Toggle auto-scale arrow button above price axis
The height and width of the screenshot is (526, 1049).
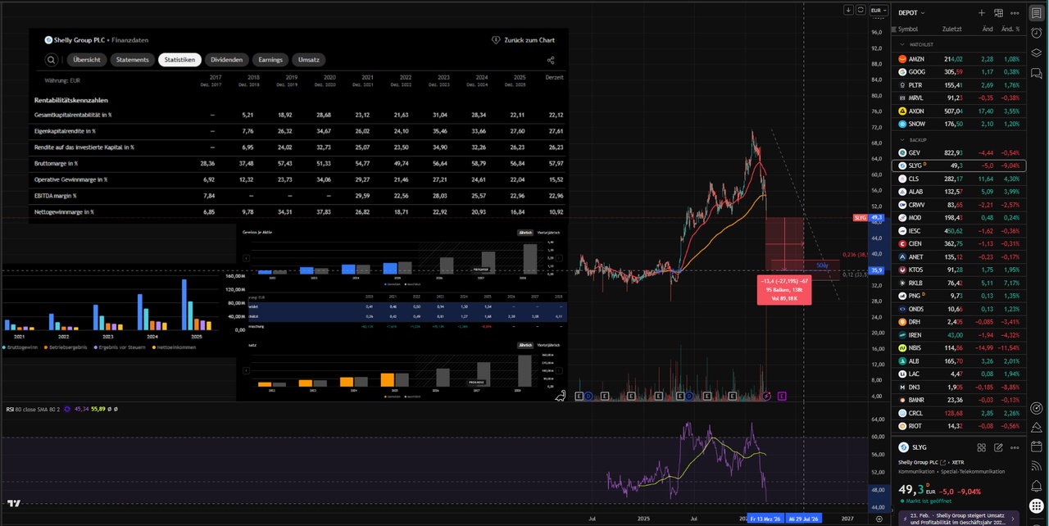click(848, 10)
